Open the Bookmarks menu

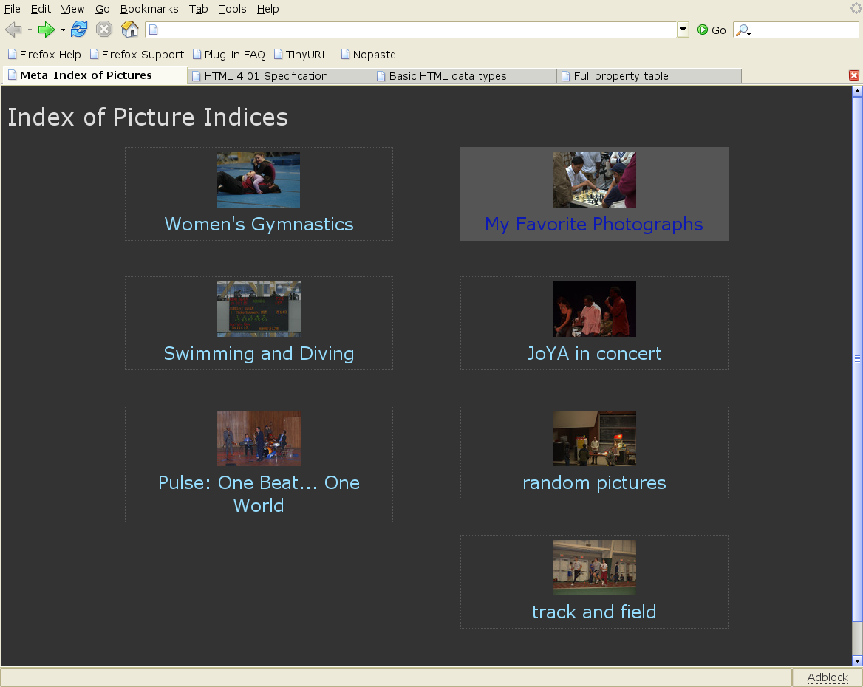click(149, 9)
